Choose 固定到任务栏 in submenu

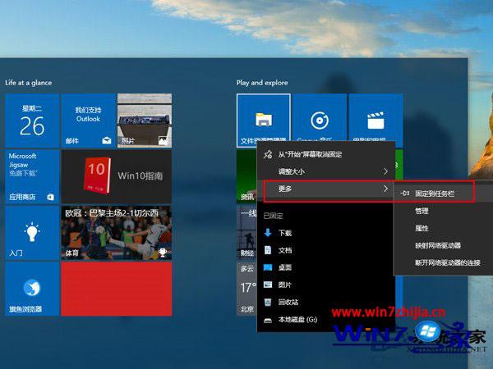(444, 194)
